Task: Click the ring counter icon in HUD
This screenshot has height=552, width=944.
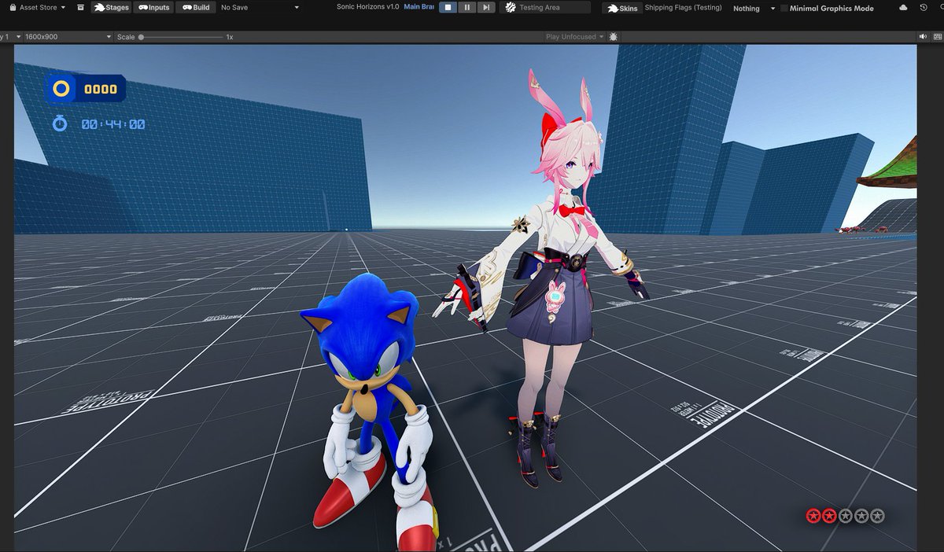Action: (61, 89)
